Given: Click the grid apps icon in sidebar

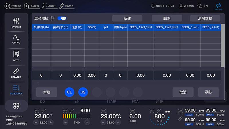Looking at the screenshot, I should [x=16, y=106].
